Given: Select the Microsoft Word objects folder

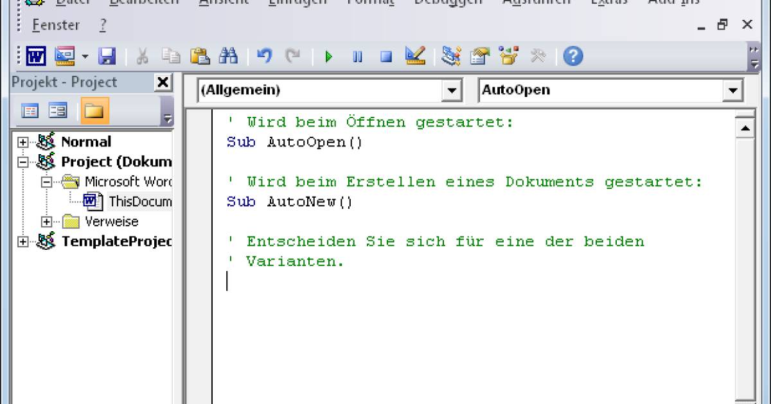Looking at the screenshot, I should coord(128,182).
